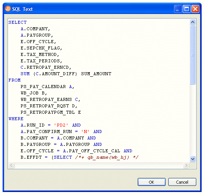Viewport: 205px width, 195px height.
Task: Click the E.TAX_METHOD, line
Action: click(40, 54)
